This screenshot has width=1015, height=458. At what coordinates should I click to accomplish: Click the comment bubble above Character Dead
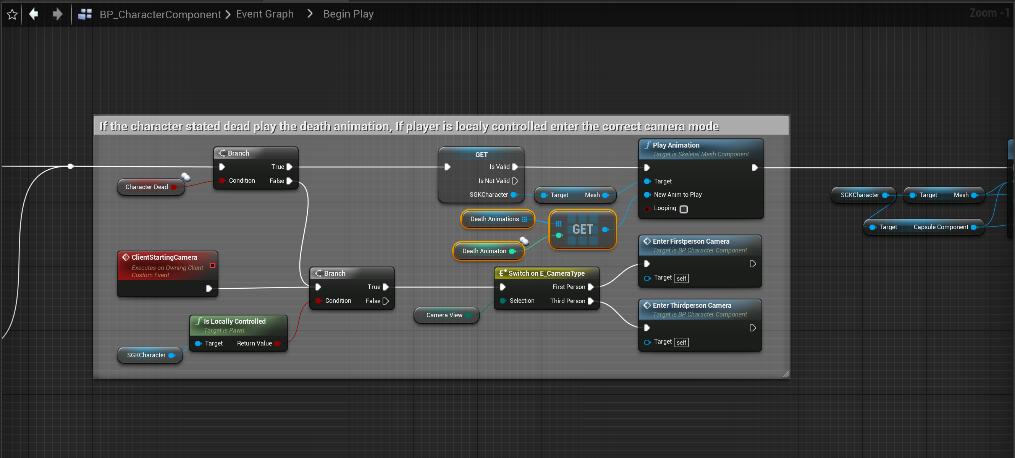click(x=186, y=177)
